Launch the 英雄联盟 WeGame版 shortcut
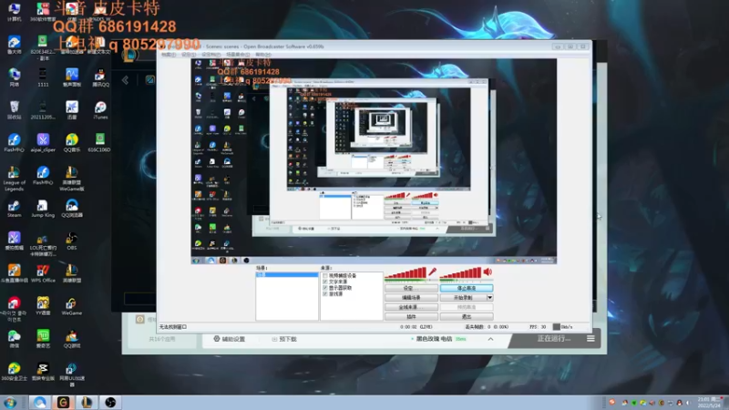This screenshot has width=729, height=410. tap(71, 179)
